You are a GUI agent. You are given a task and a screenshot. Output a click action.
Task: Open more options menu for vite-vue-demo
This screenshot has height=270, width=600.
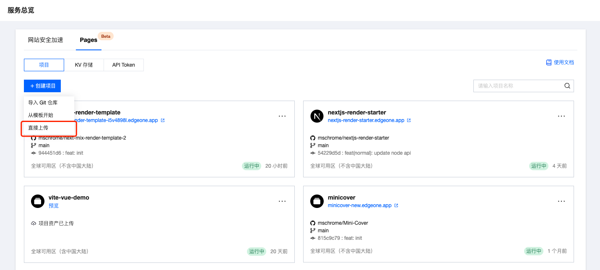point(282,201)
